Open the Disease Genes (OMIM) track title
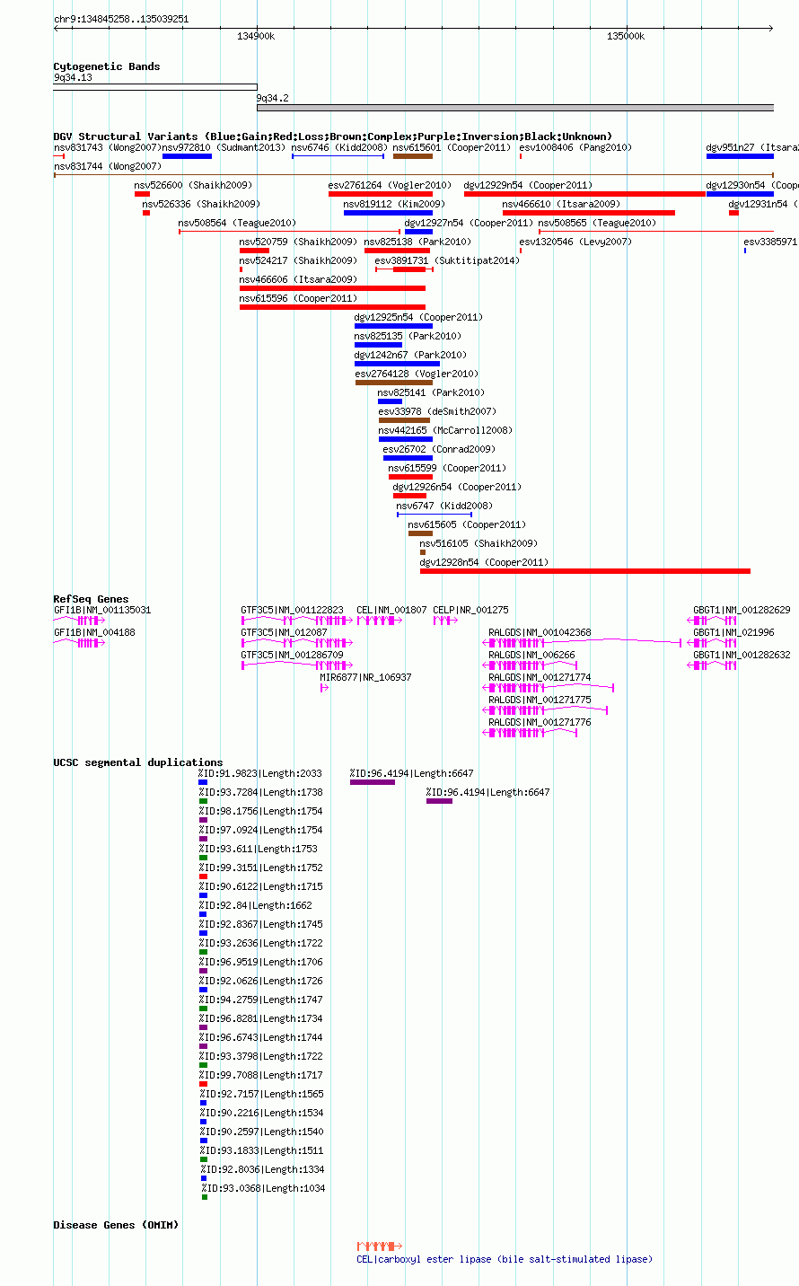799x1286 pixels. click(115, 1225)
